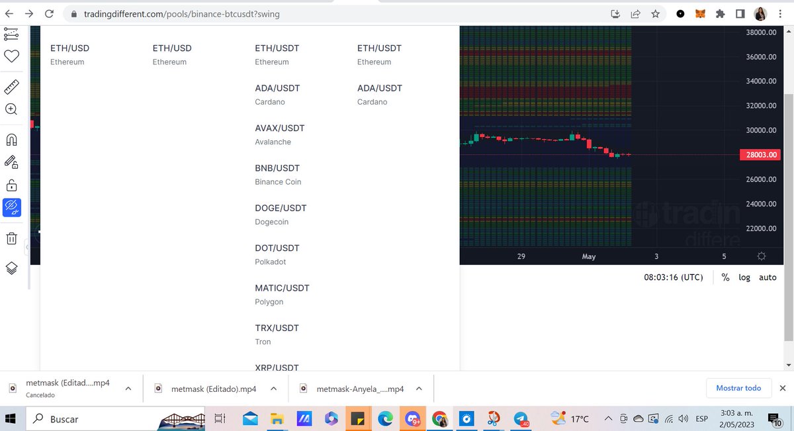Choose the leftmost ETH/USD Ethereum entry
Image resolution: width=794 pixels, height=431 pixels.
(69, 54)
